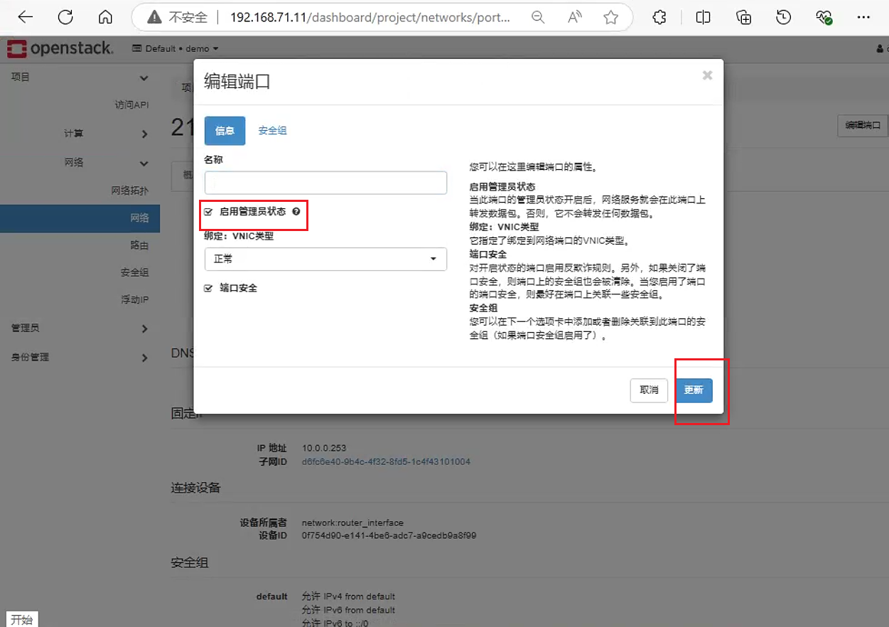Reload the page with the refresh icon
The height and width of the screenshot is (627, 889).
pos(65,18)
